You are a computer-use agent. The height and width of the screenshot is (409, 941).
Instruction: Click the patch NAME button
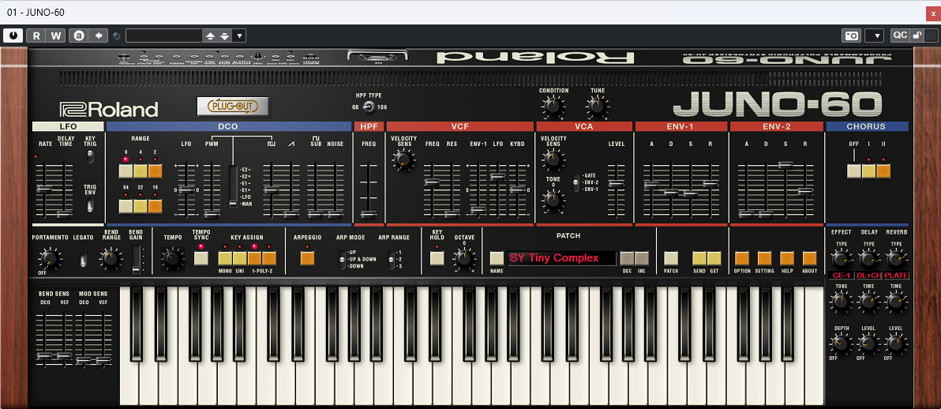pyautogui.click(x=497, y=258)
